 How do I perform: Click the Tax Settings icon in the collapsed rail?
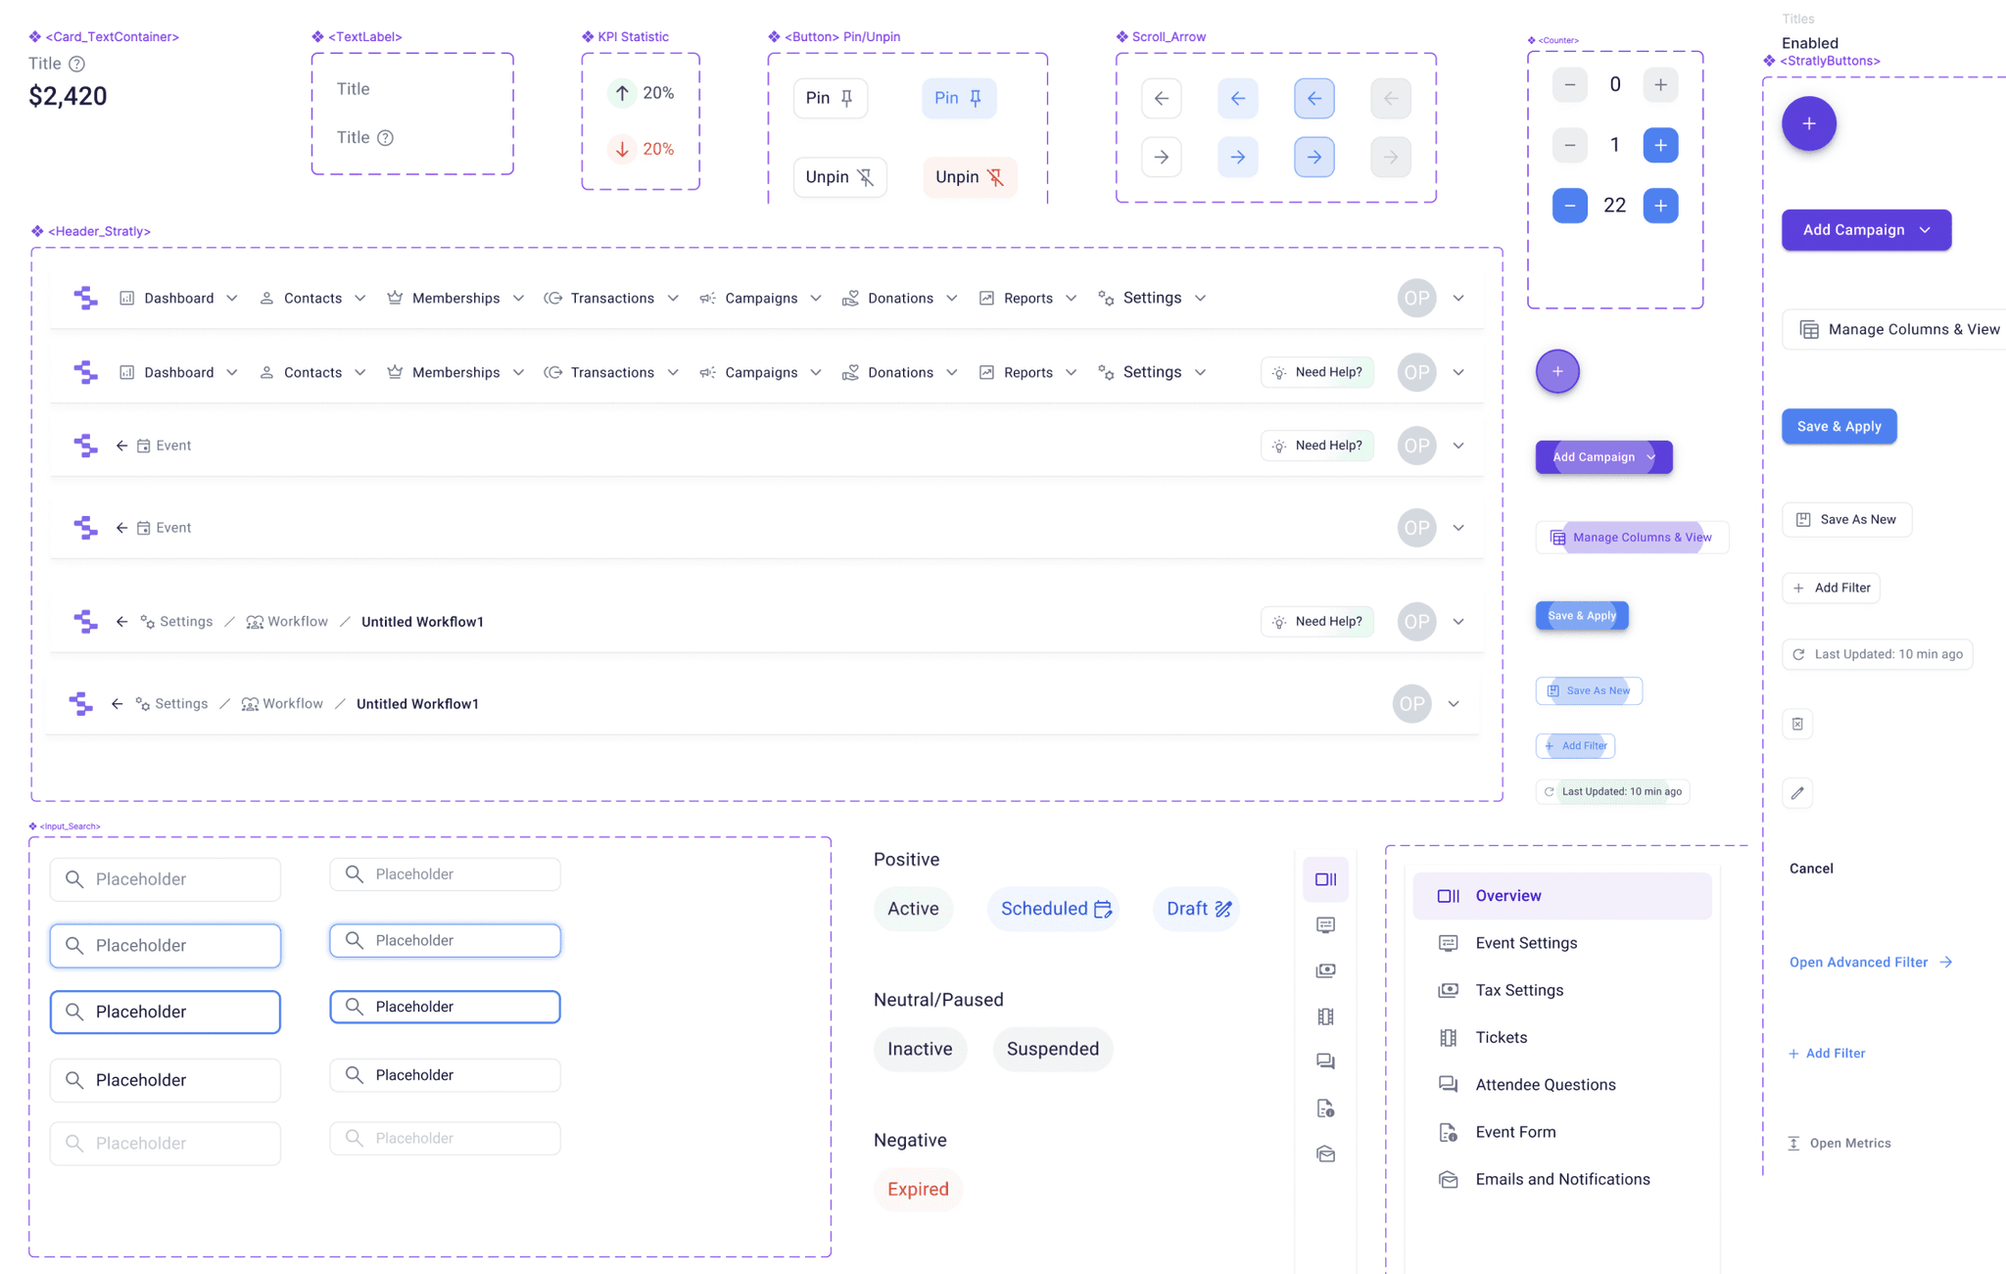coord(1325,970)
